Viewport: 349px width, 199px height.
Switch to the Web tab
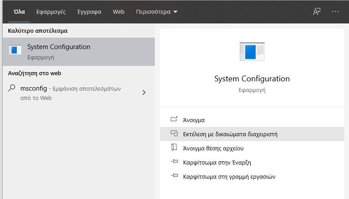pos(119,12)
